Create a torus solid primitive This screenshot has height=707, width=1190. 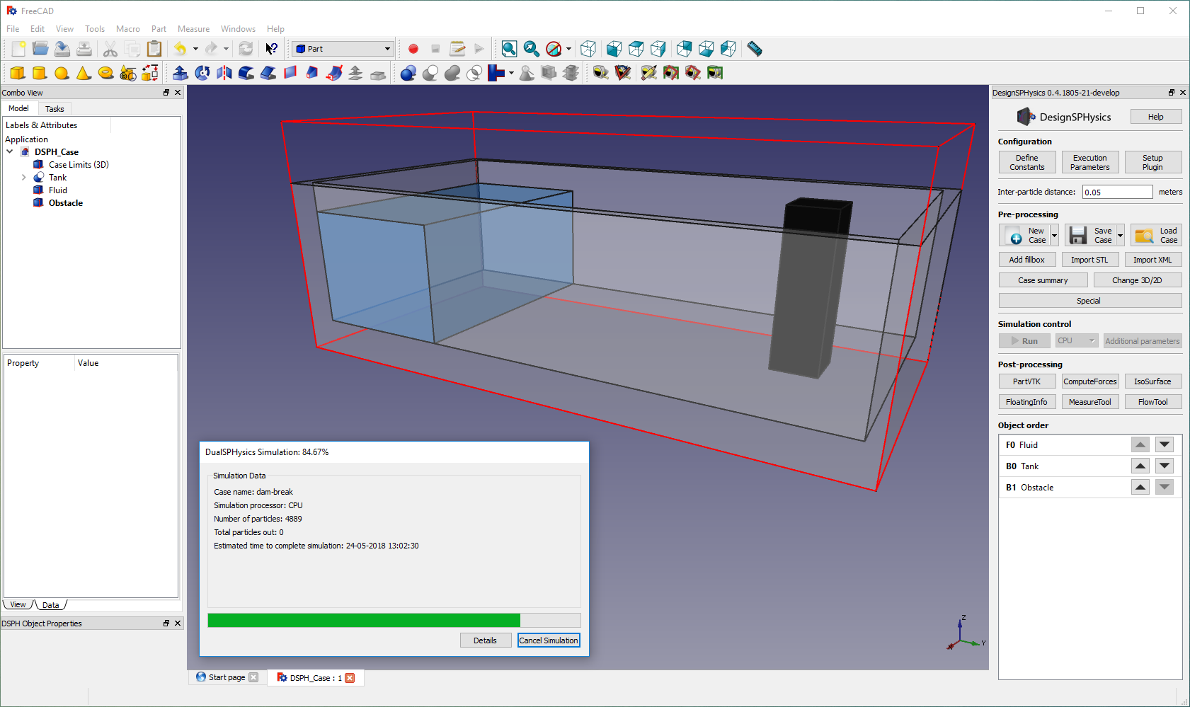pyautogui.click(x=105, y=73)
